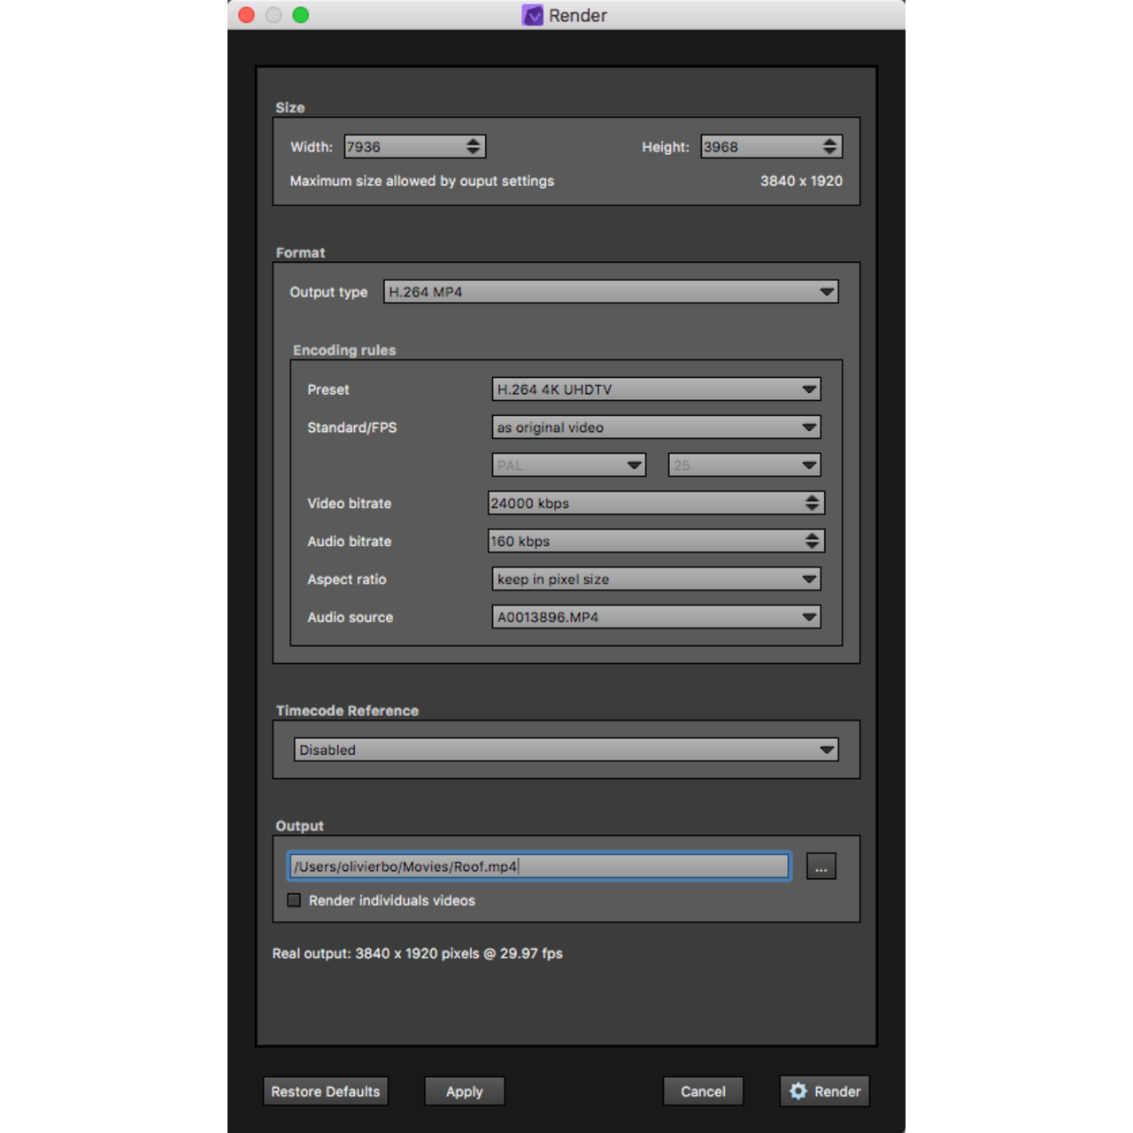This screenshot has height=1133, width=1133.
Task: Click inside the Height value field
Action: [x=759, y=147]
